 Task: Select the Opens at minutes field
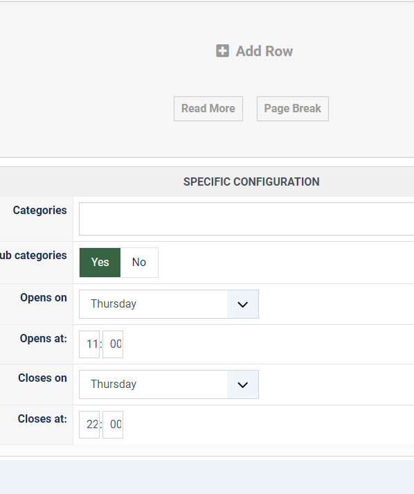(113, 344)
